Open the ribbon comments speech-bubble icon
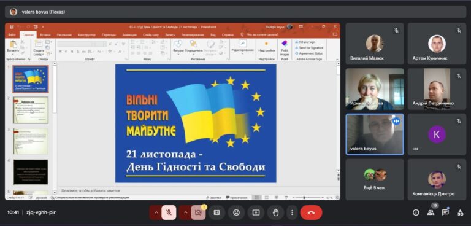Image resolution: width=471 pixels, height=226 pixels. coord(335,34)
